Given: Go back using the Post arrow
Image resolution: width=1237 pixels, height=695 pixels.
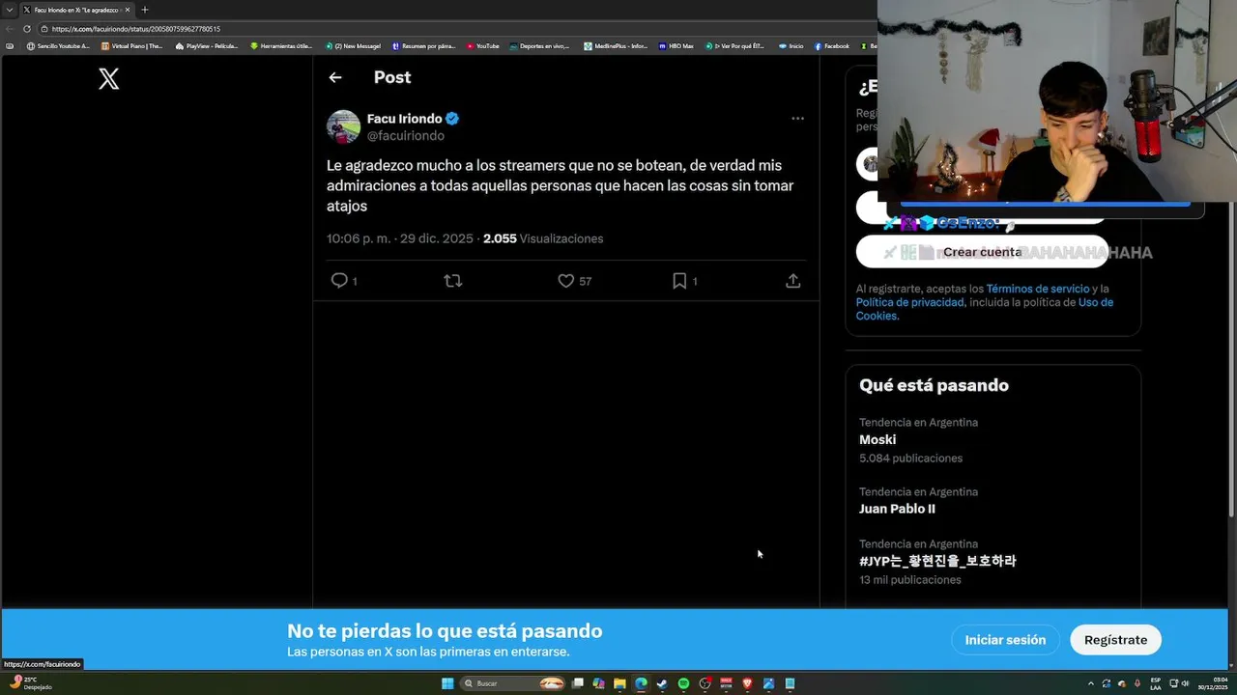Looking at the screenshot, I should pos(335,77).
